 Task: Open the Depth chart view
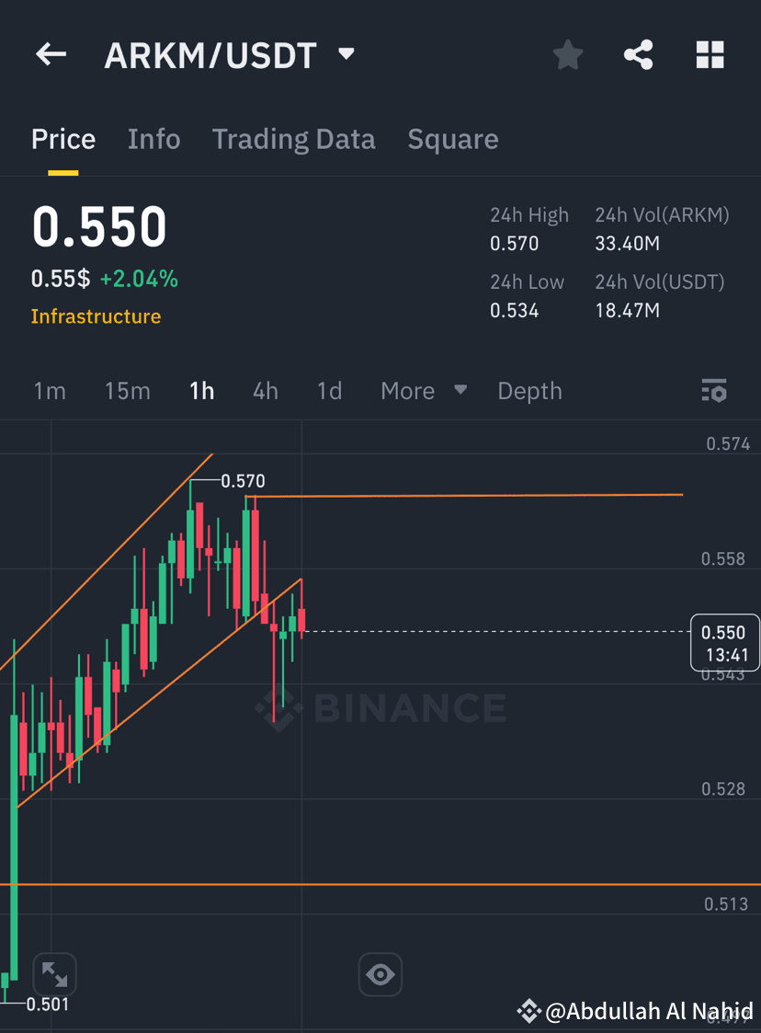pyautogui.click(x=530, y=391)
